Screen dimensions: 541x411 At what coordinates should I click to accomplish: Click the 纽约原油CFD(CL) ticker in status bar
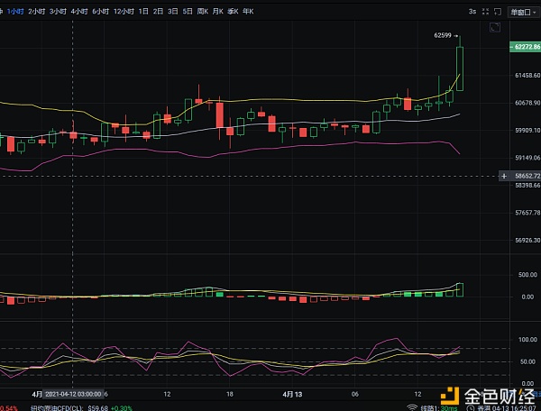[x=57, y=408]
